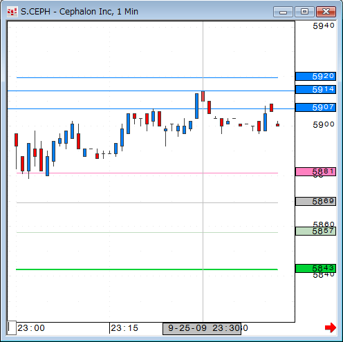The width and height of the screenshot is (343, 342).
Task: Select the green 5843 price label
Action: 315,268
